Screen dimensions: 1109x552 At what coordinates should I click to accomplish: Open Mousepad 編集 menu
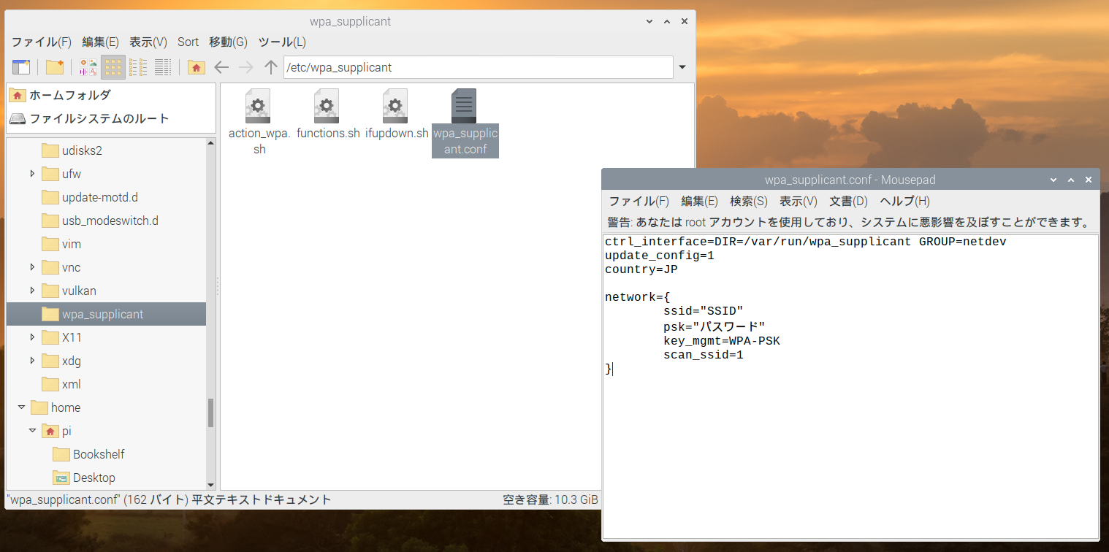(699, 201)
